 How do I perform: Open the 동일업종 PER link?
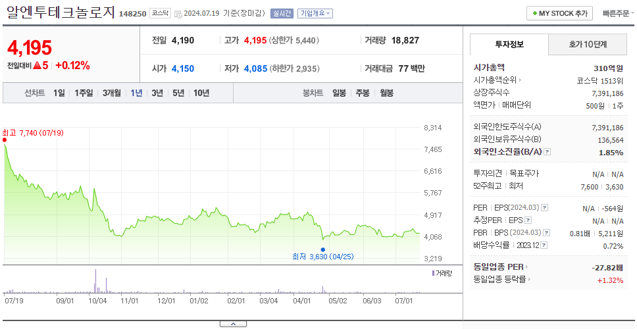pyautogui.click(x=498, y=267)
